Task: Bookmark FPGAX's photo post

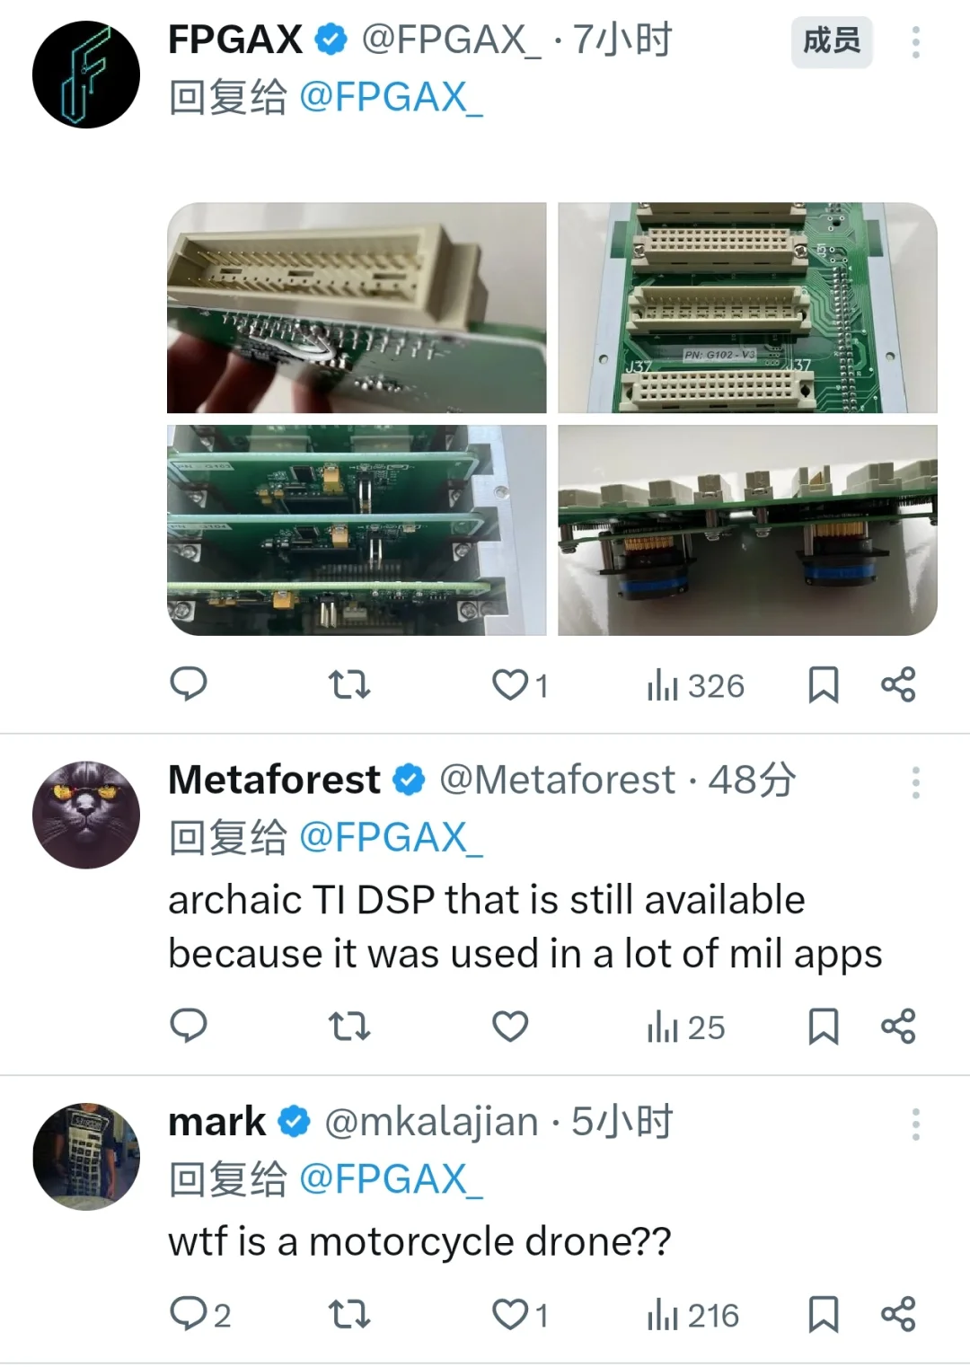Action: click(x=823, y=685)
